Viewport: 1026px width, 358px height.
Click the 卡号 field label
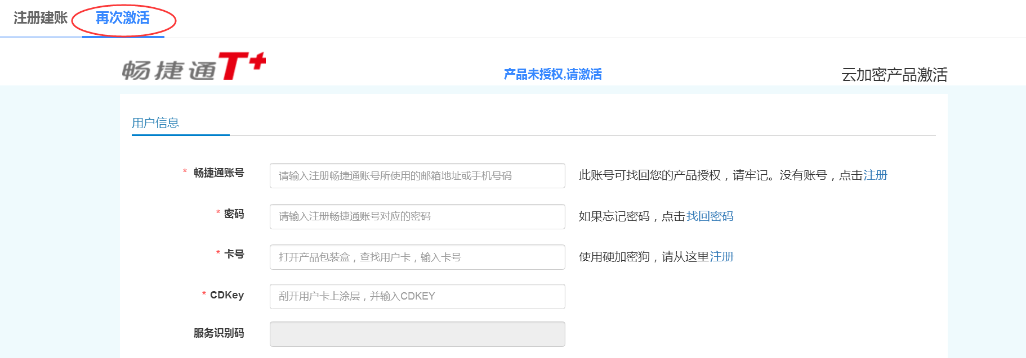(x=234, y=255)
